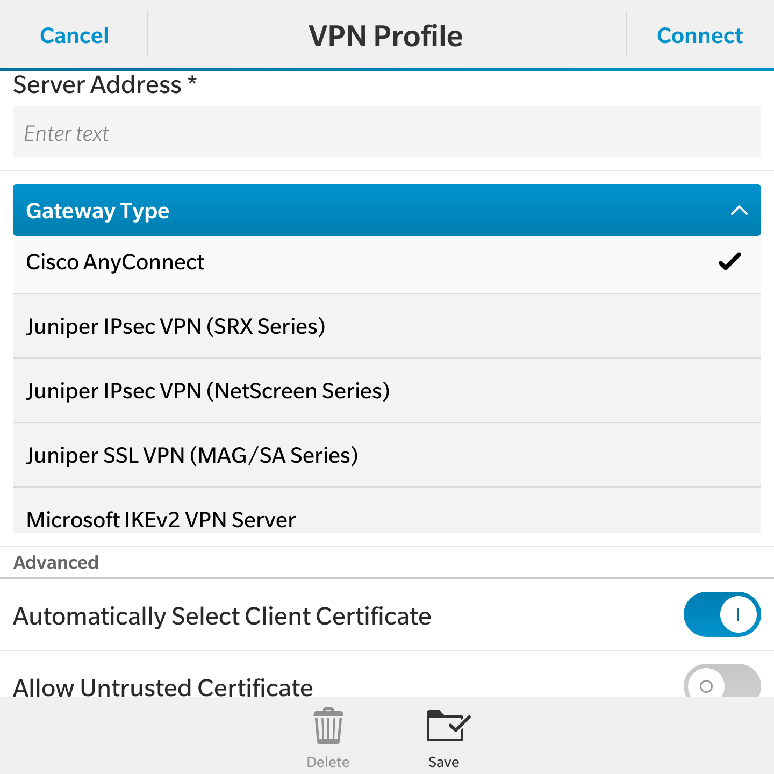Viewport: 774px width, 774px height.
Task: Click the Allow Untrusted Certificate label
Action: [163, 687]
